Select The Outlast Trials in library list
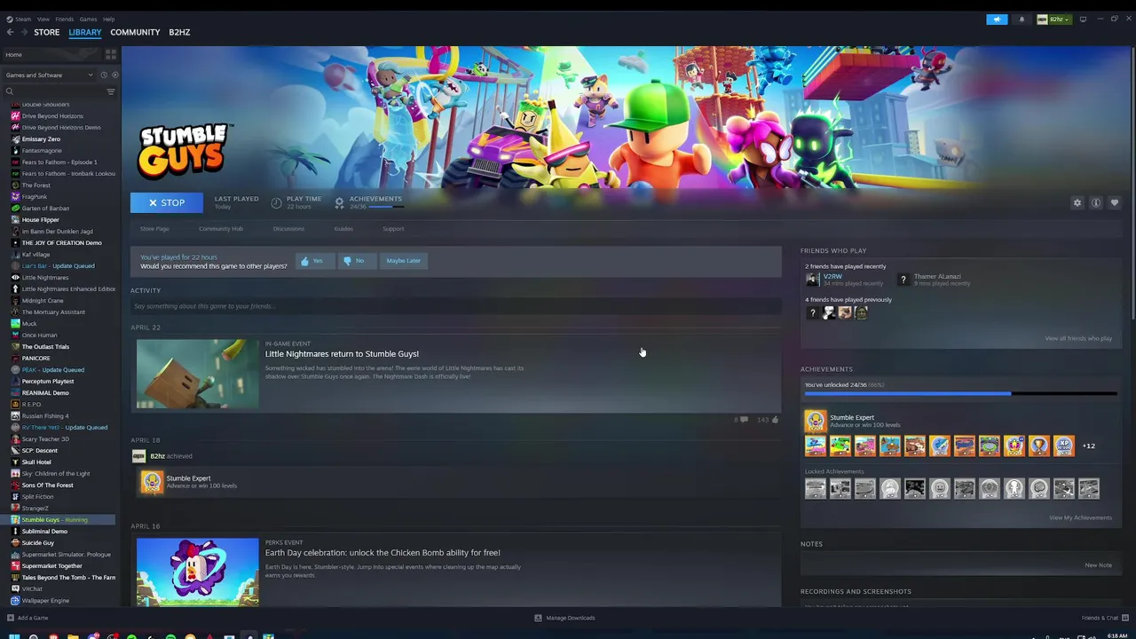1136x639 pixels. coord(45,346)
